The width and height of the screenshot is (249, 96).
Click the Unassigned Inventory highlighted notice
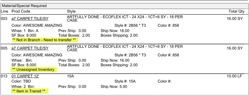click(x=34, y=70)
